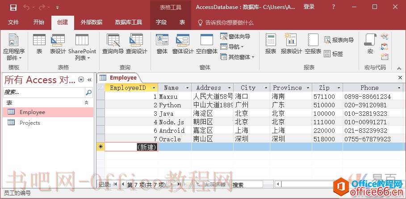Click the record search (搜索) box
The height and width of the screenshot is (199, 406).
pos(247,185)
